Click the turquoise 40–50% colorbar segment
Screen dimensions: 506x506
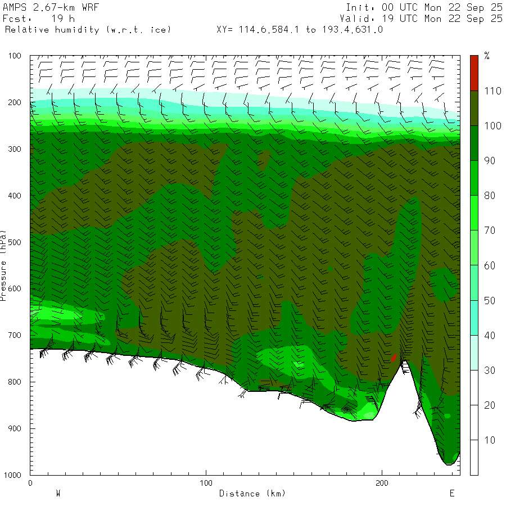[x=474, y=318]
